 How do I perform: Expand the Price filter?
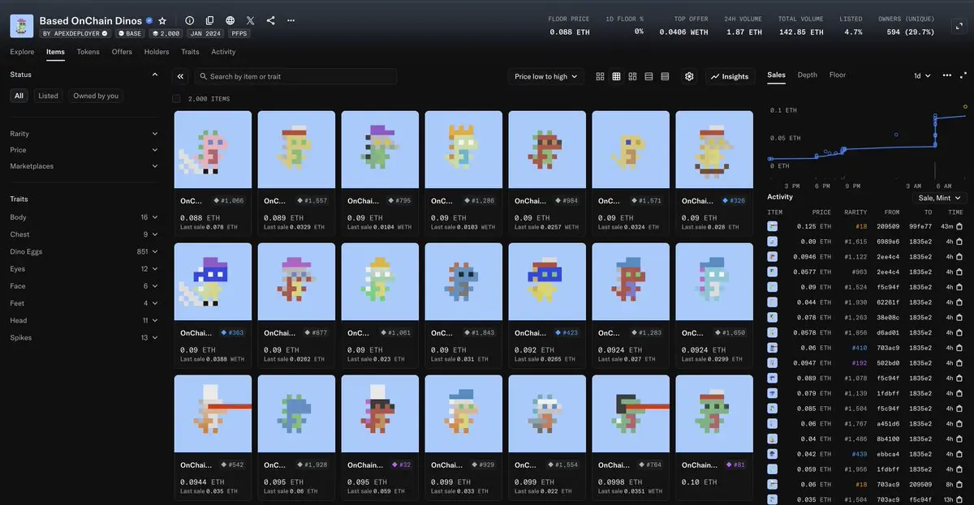84,150
